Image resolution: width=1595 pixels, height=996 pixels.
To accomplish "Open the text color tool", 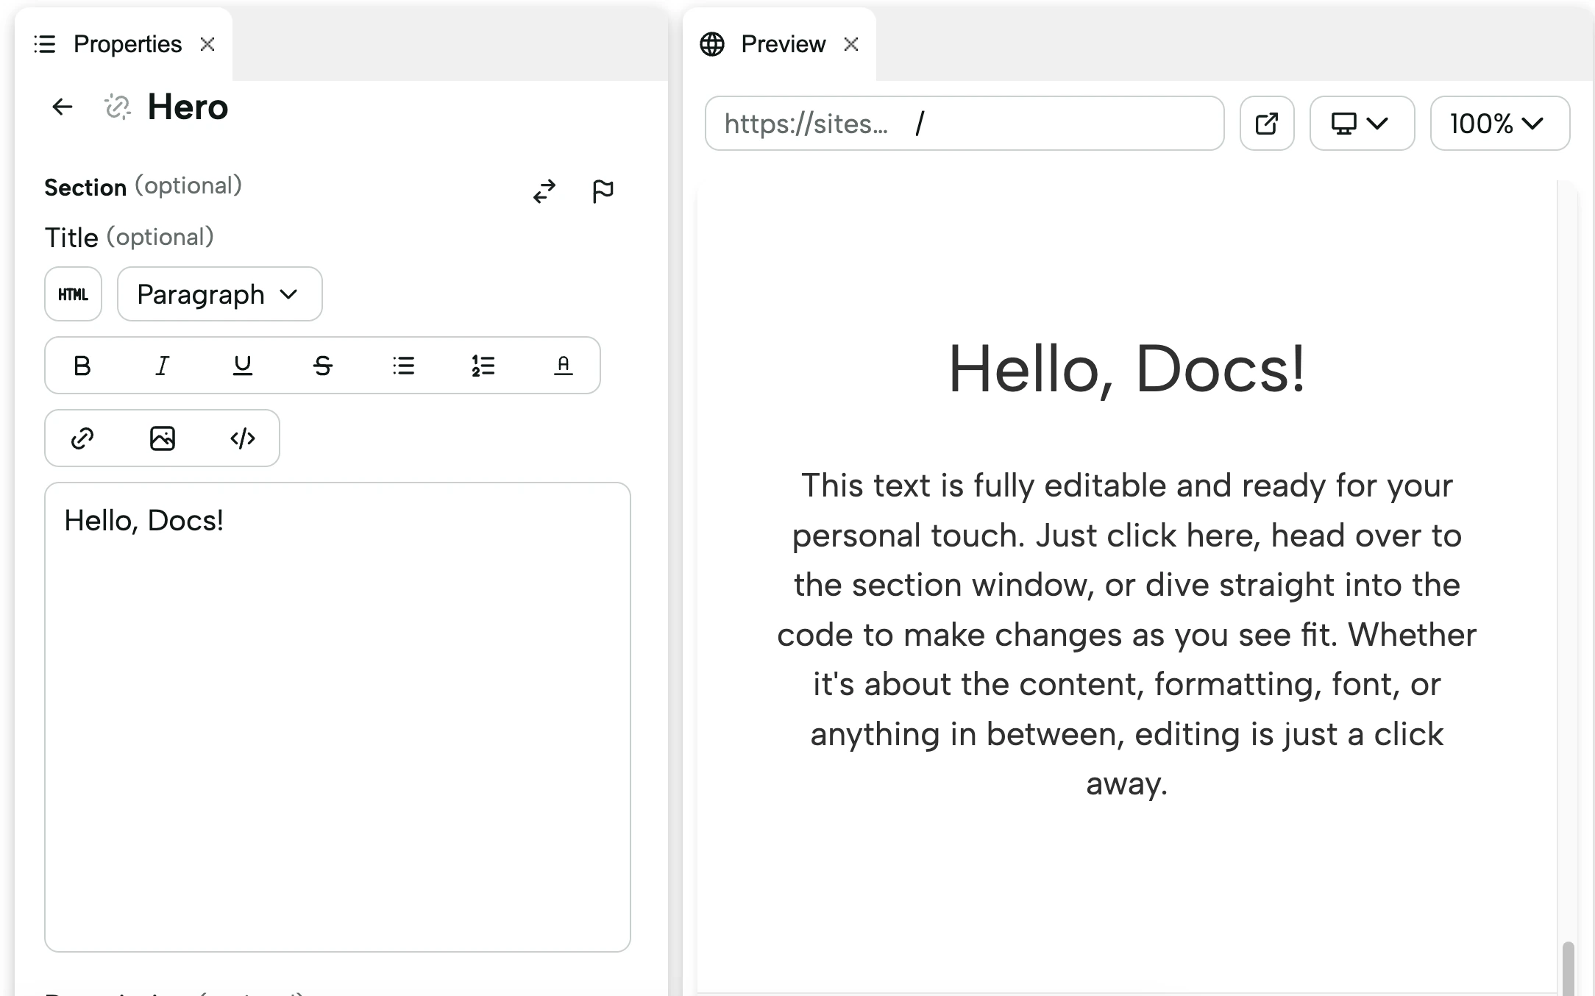I will 564,366.
